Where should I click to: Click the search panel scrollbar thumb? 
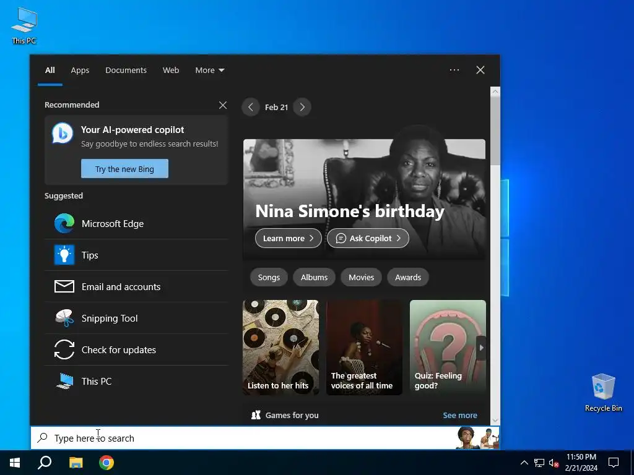pyautogui.click(x=495, y=130)
